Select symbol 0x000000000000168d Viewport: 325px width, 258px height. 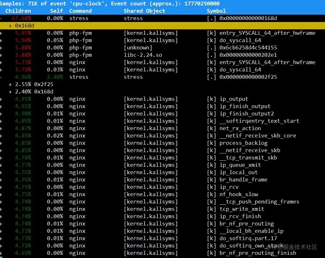point(248,18)
